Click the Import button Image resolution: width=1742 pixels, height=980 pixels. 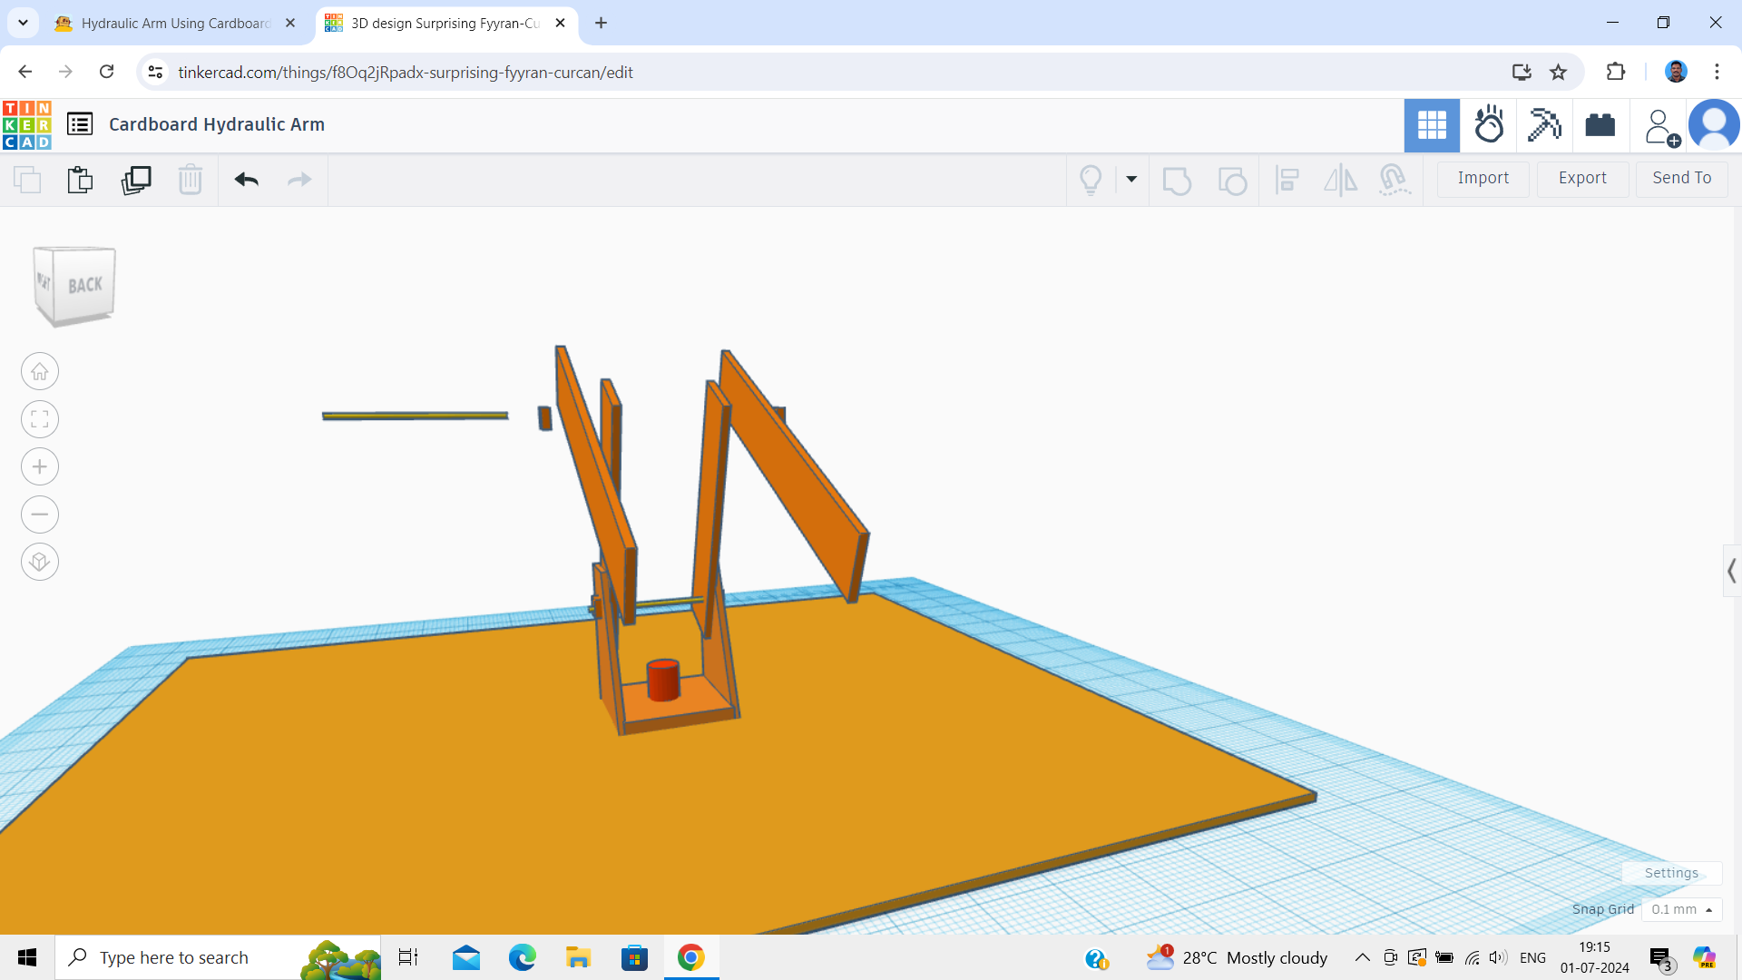point(1483,179)
